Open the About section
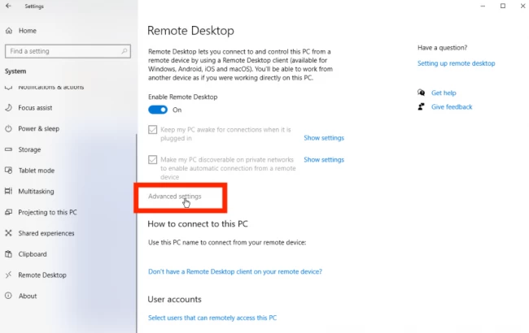529x333 pixels. click(28, 296)
